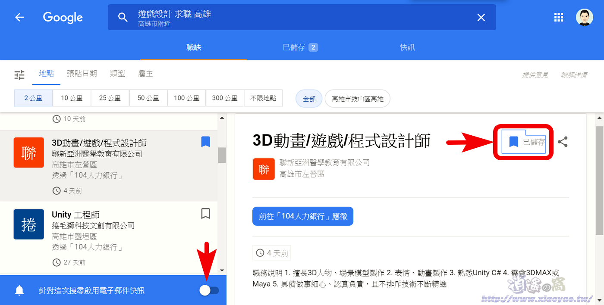Share this job via share icon
The height and width of the screenshot is (305, 604).
click(563, 142)
